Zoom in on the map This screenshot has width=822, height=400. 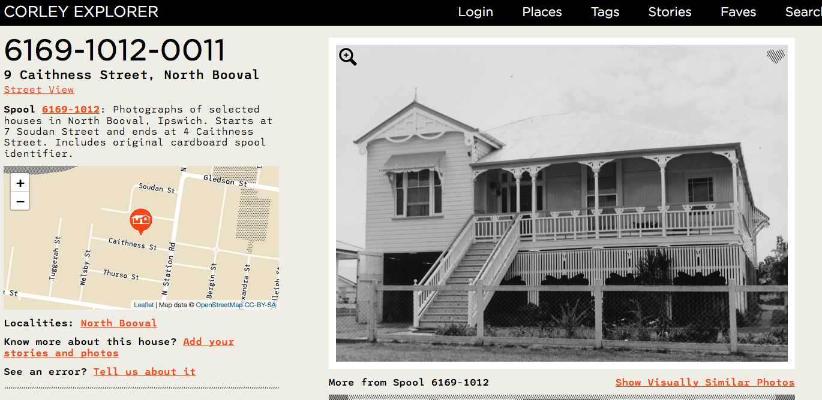tap(20, 182)
